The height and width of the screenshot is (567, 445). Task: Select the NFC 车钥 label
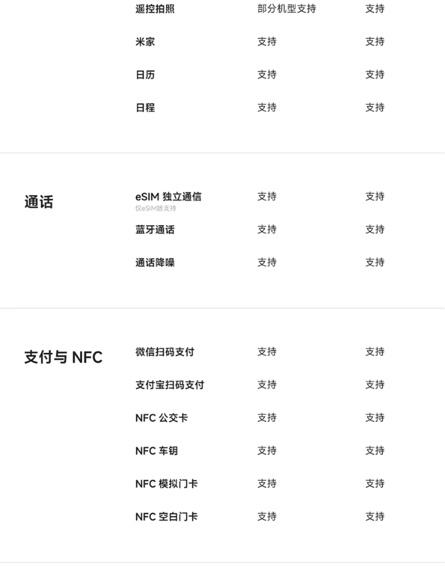click(156, 451)
